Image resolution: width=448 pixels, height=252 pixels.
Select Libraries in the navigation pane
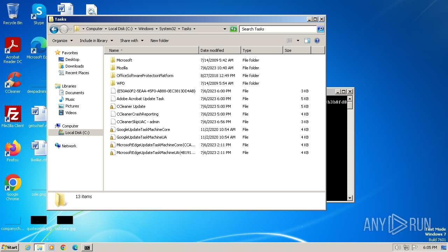tap(69, 86)
